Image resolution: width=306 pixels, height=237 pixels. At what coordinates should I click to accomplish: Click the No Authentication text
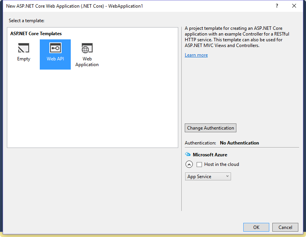point(239,143)
